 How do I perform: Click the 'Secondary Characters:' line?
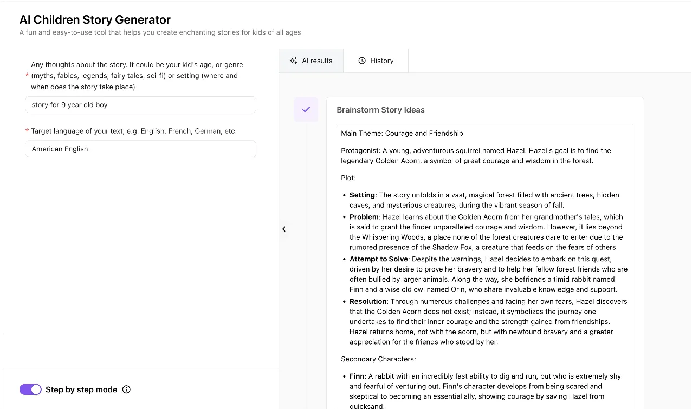pyautogui.click(x=379, y=359)
